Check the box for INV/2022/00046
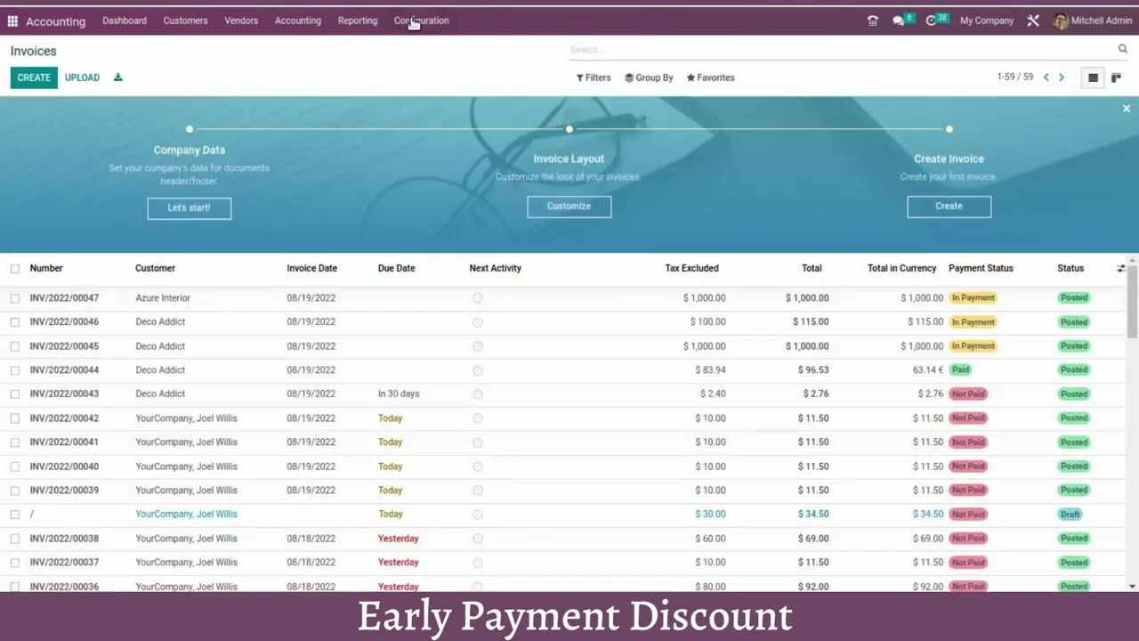 15,322
